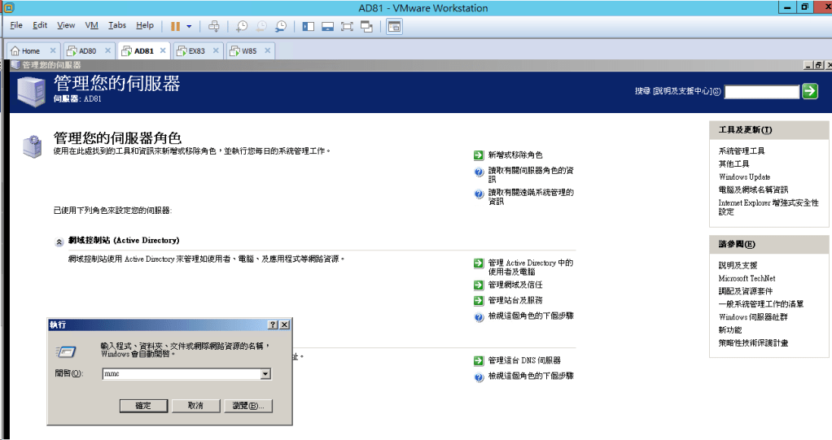Enter full screen mode via toolbar icon
The width and height of the screenshot is (832, 440).
[347, 26]
